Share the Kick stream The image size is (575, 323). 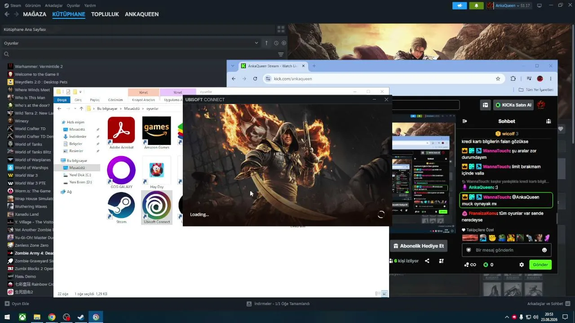[x=427, y=261]
